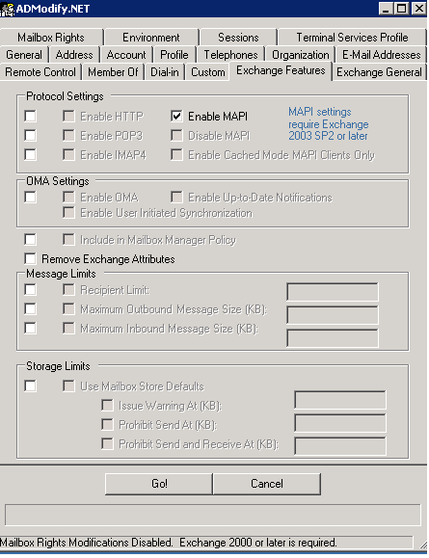Toggle Enable Cached Mode MAPI Clients Only
The width and height of the screenshot is (429, 558).
click(x=176, y=154)
